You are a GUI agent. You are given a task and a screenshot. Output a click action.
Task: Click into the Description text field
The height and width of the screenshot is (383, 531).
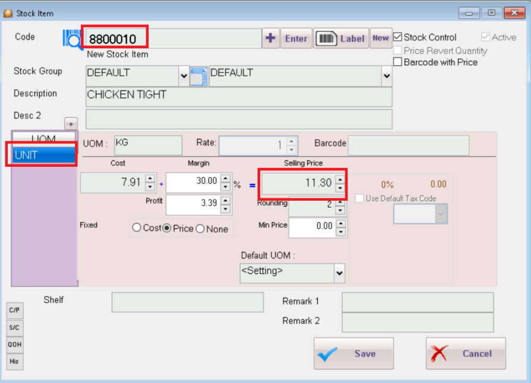click(238, 97)
